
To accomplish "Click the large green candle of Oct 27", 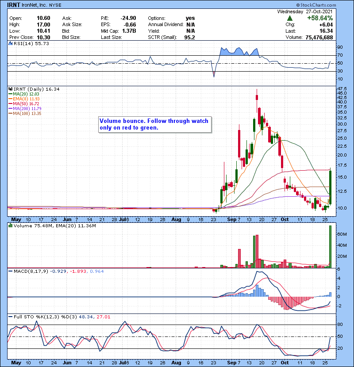I will (331, 187).
